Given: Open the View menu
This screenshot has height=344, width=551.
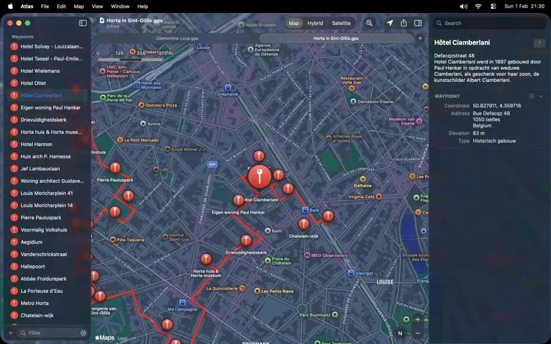Looking at the screenshot, I should 97,7.
